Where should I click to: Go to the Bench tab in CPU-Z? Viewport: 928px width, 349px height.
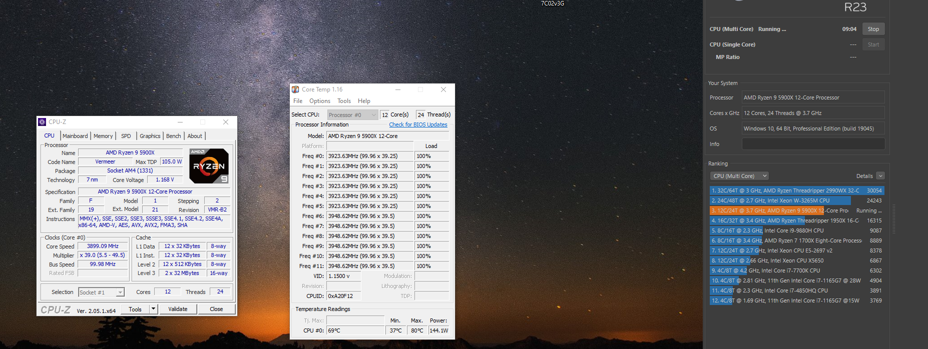pyautogui.click(x=174, y=136)
